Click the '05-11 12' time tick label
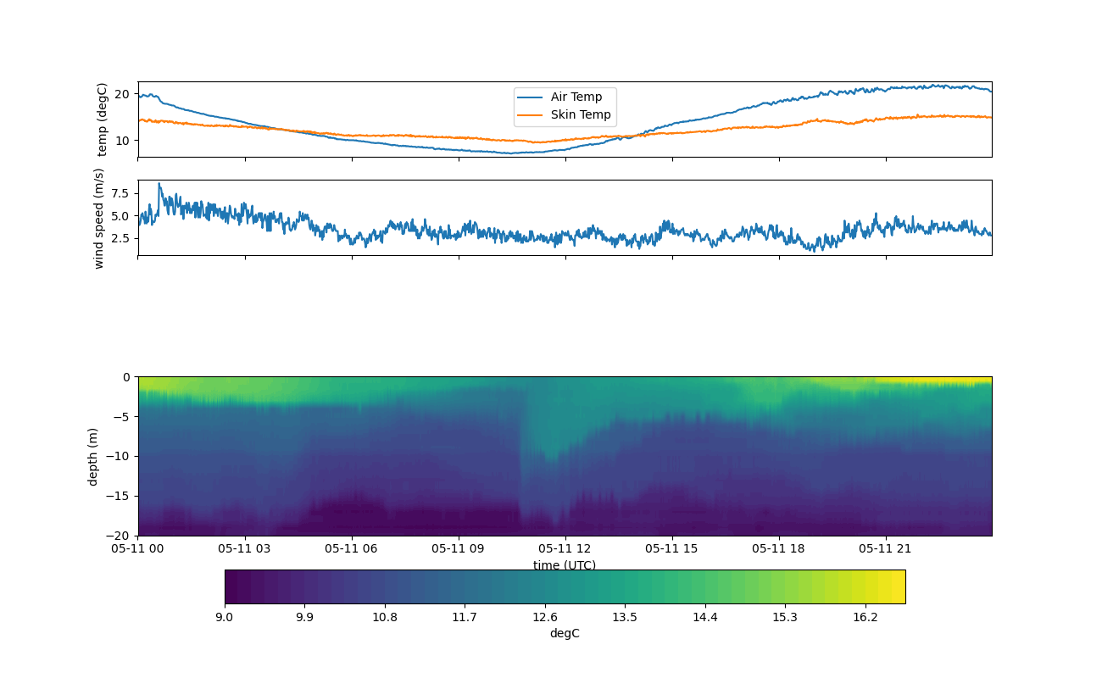1102x678 pixels. 565,548
